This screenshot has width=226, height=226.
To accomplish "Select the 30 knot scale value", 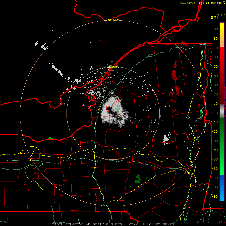I will [216, 85].
